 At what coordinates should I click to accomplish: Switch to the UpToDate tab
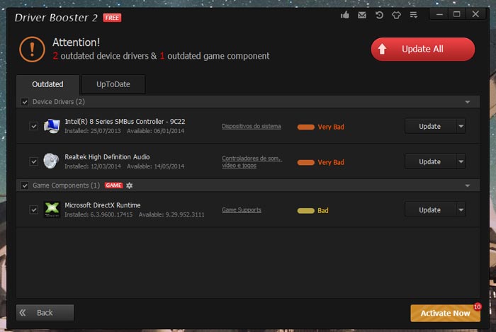(x=113, y=84)
